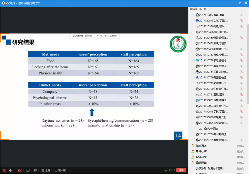Click the avatar of 2019120758李旭旭
The image size is (249, 174).
coord(197,61)
